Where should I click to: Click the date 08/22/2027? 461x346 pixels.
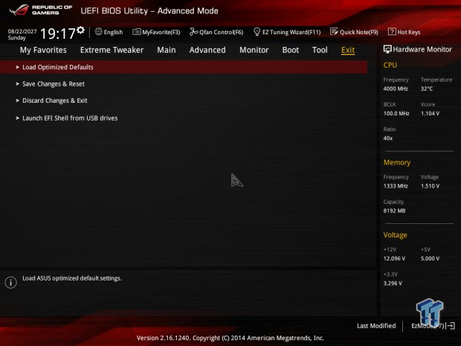(22, 31)
